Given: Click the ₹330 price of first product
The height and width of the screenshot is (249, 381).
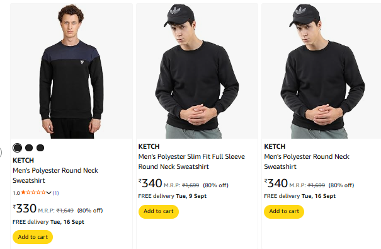Looking at the screenshot, I should 25,209.
